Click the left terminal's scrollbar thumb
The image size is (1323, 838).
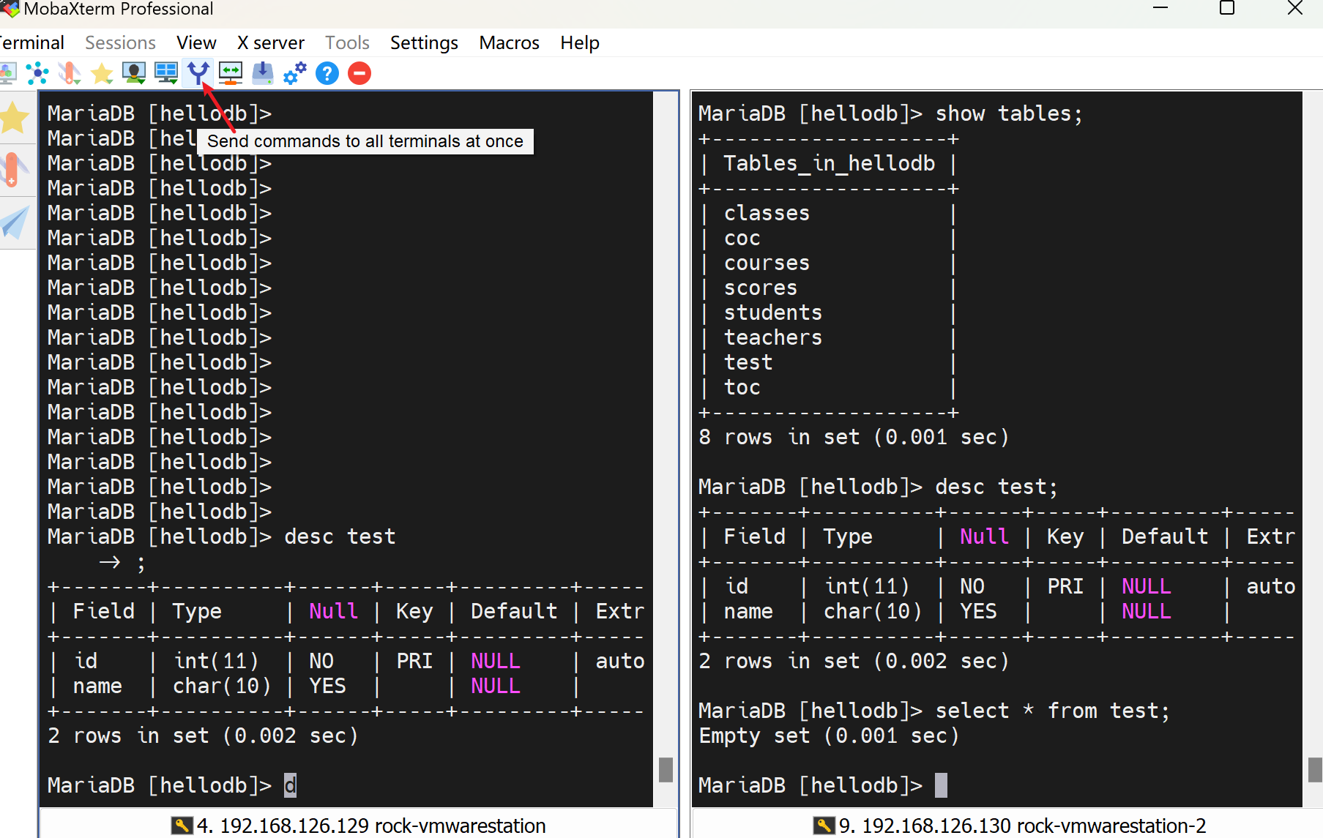tap(666, 770)
